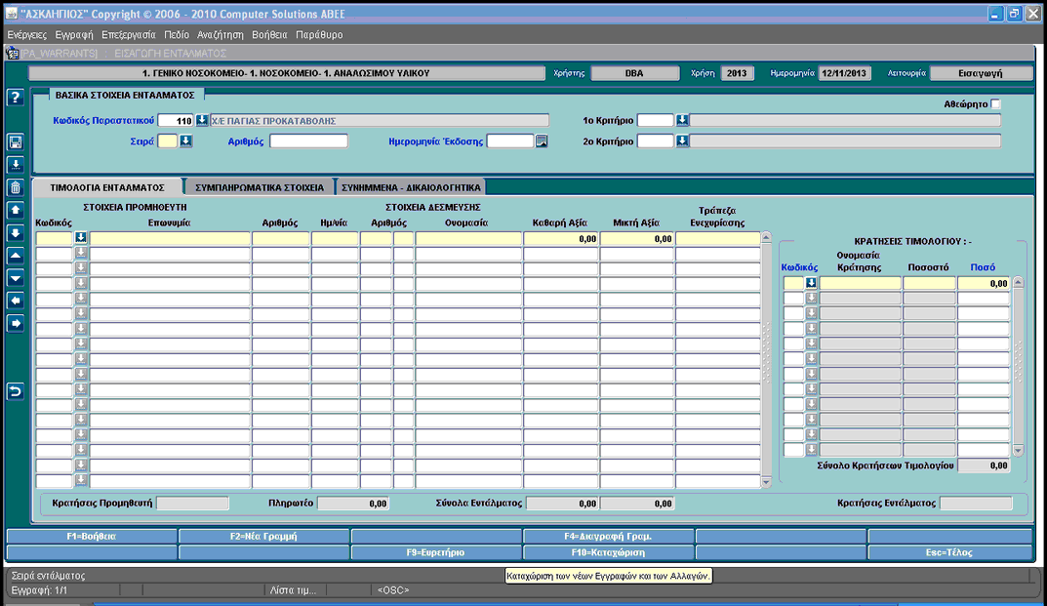
Task: Click the F4=Διαγραφή Γραμ. button
Action: (x=608, y=536)
